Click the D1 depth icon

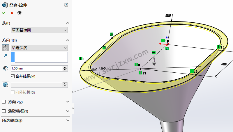click(6, 68)
